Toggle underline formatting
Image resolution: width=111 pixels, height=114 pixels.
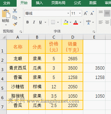coord(40,22)
